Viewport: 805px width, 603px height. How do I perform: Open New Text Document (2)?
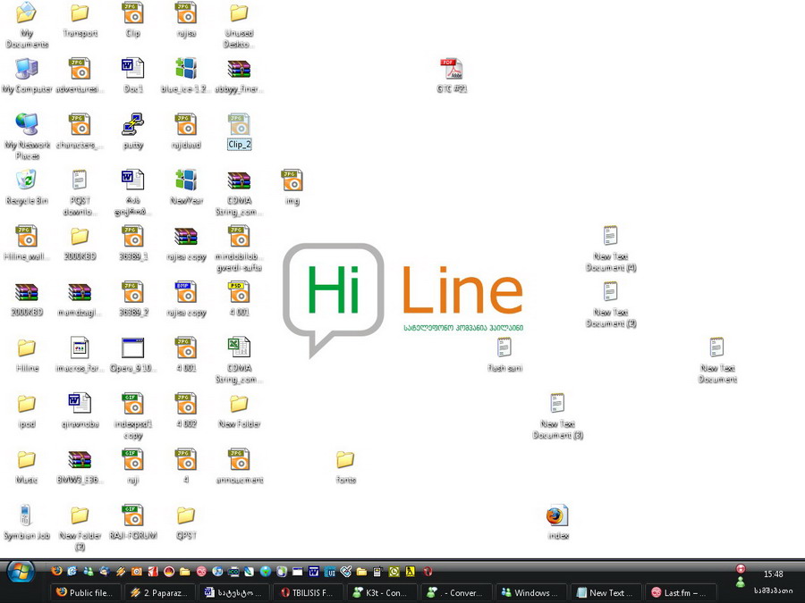(611, 292)
